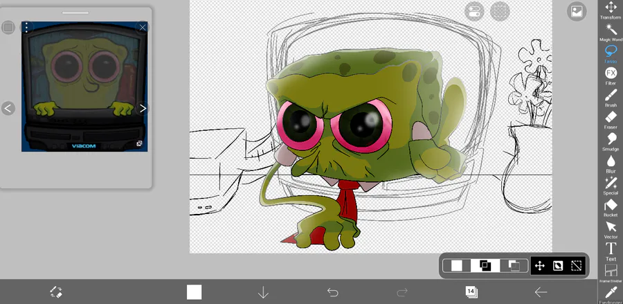Tap the gray square button on reference window
This screenshot has width=623, height=304.
8,28
